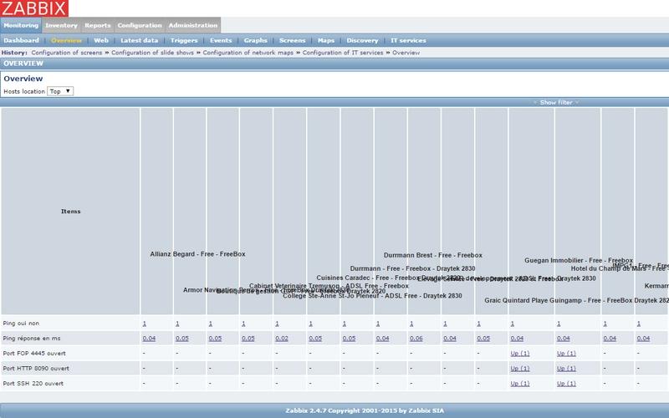Open the Hosts location dropdown
669x418 pixels.
60,91
